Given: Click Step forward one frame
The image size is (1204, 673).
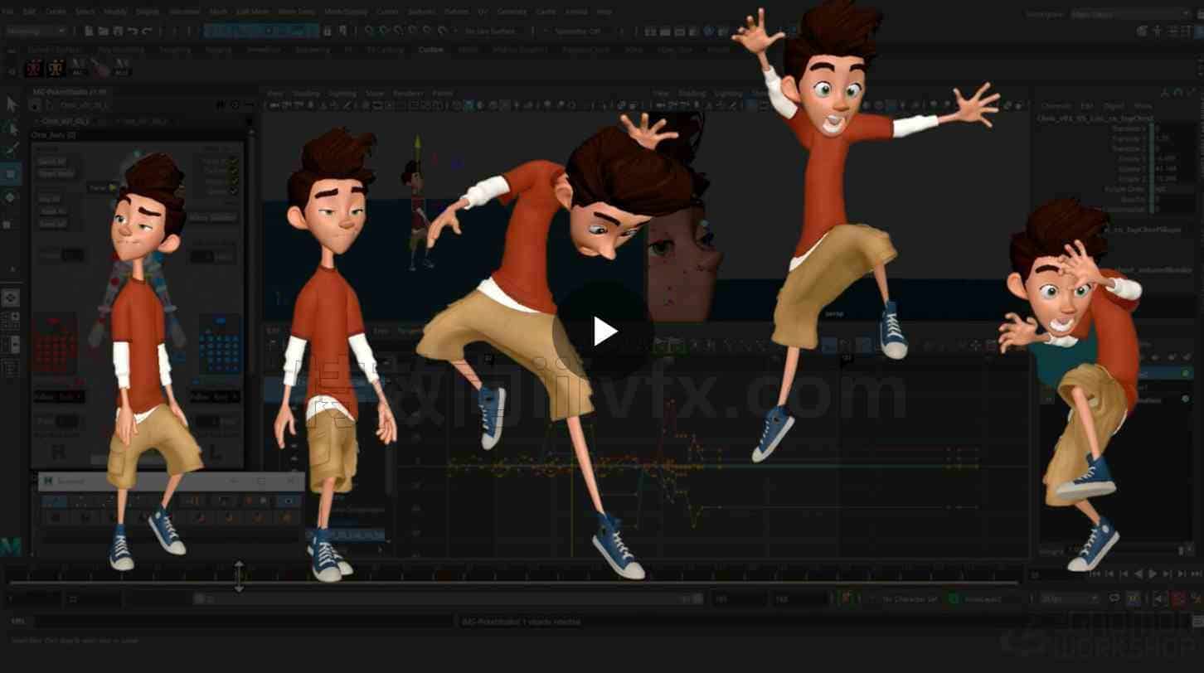Looking at the screenshot, I should (x=1182, y=574).
